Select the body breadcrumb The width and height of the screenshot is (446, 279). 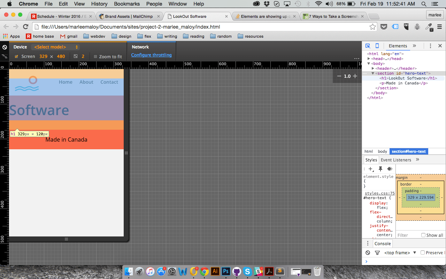(x=383, y=151)
